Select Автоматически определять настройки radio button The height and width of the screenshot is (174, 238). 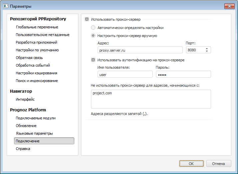pos(93,28)
